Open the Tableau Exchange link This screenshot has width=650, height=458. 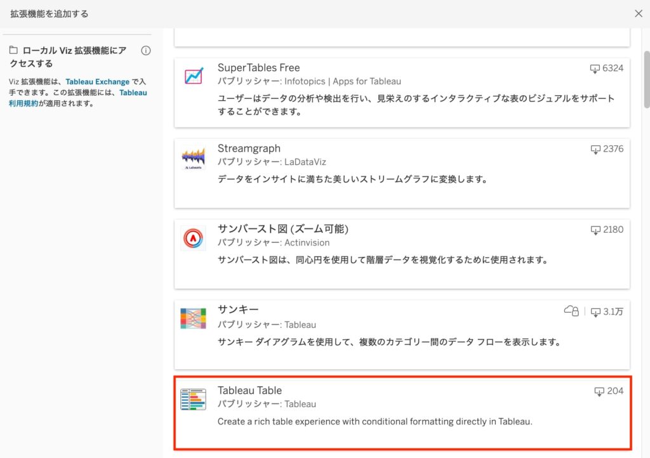pos(97,82)
